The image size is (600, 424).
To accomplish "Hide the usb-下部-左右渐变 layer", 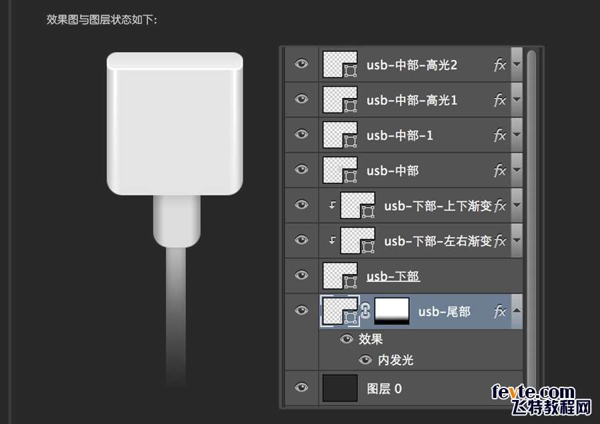I will point(301,239).
